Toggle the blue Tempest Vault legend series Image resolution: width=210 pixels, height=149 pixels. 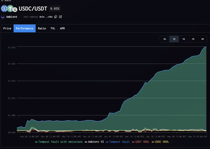[118, 142]
